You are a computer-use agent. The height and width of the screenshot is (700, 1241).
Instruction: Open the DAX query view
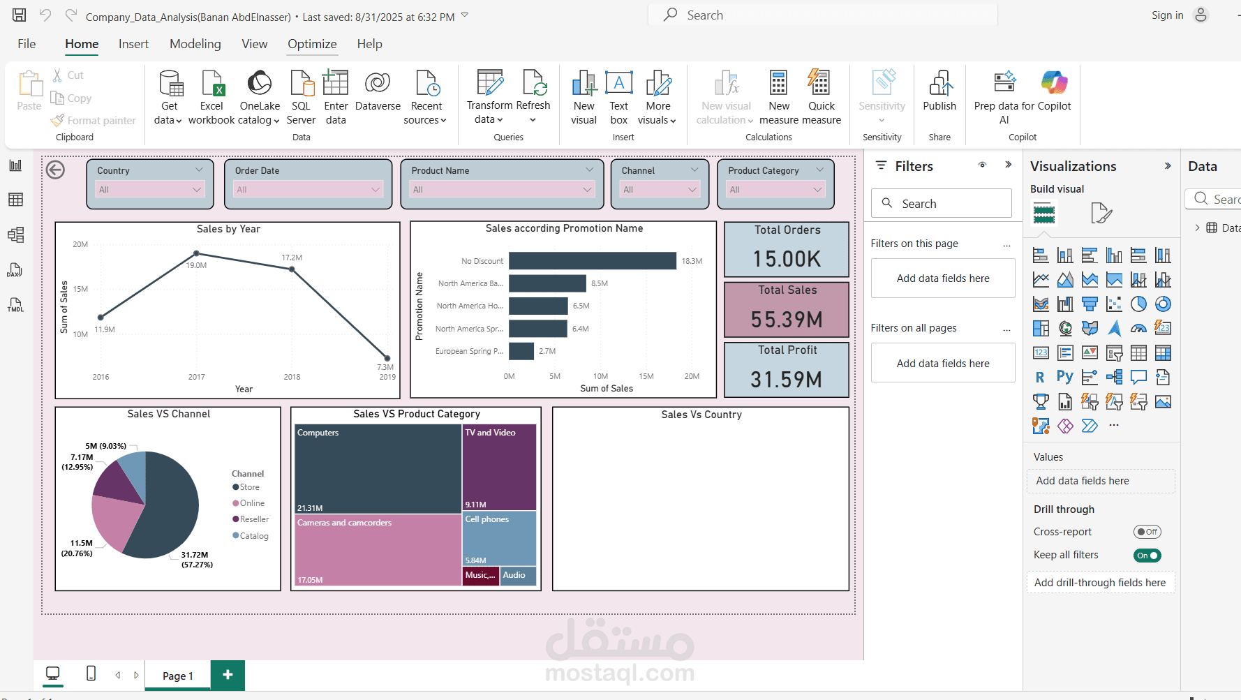pyautogui.click(x=15, y=271)
